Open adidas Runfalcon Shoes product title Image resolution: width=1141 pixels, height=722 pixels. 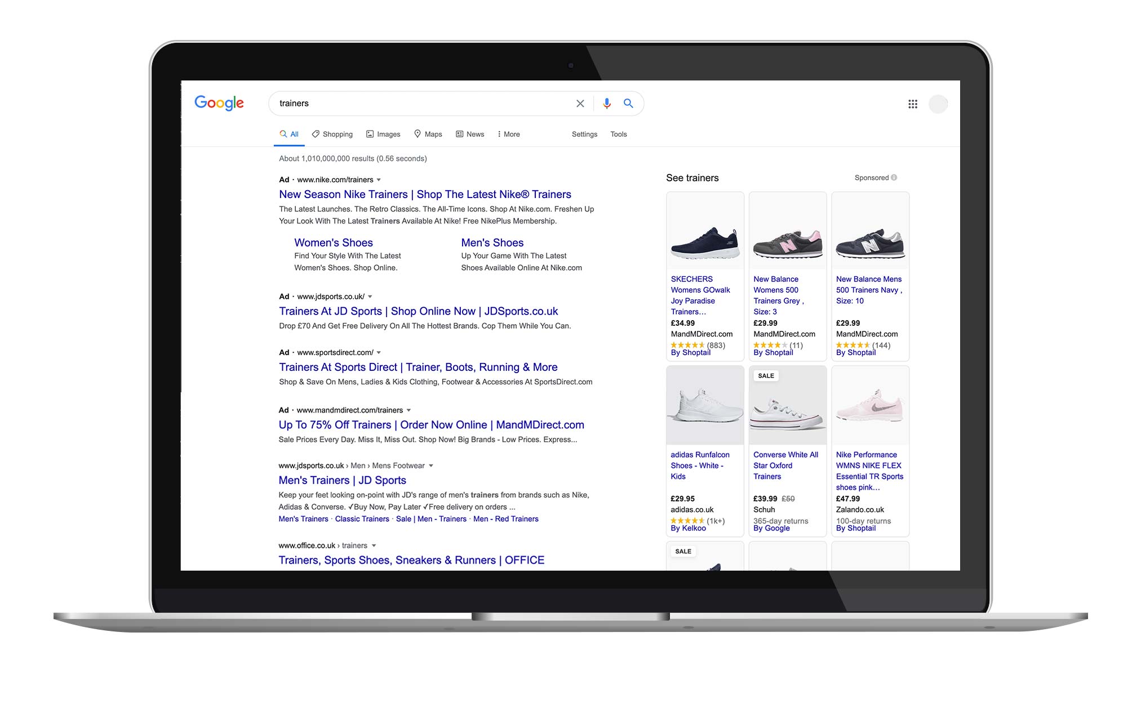pos(700,465)
